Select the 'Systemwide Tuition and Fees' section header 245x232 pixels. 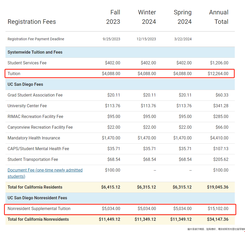[x=35, y=52]
